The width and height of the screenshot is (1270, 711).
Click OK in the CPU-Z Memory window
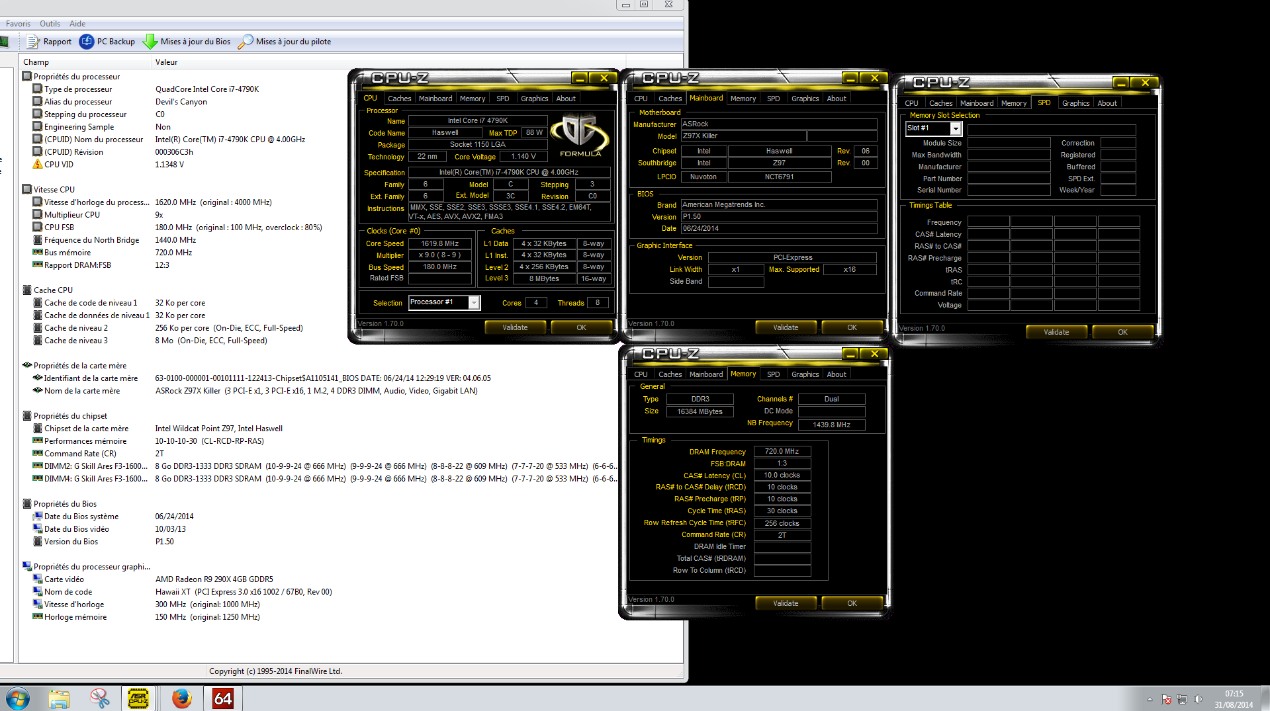pyautogui.click(x=852, y=603)
